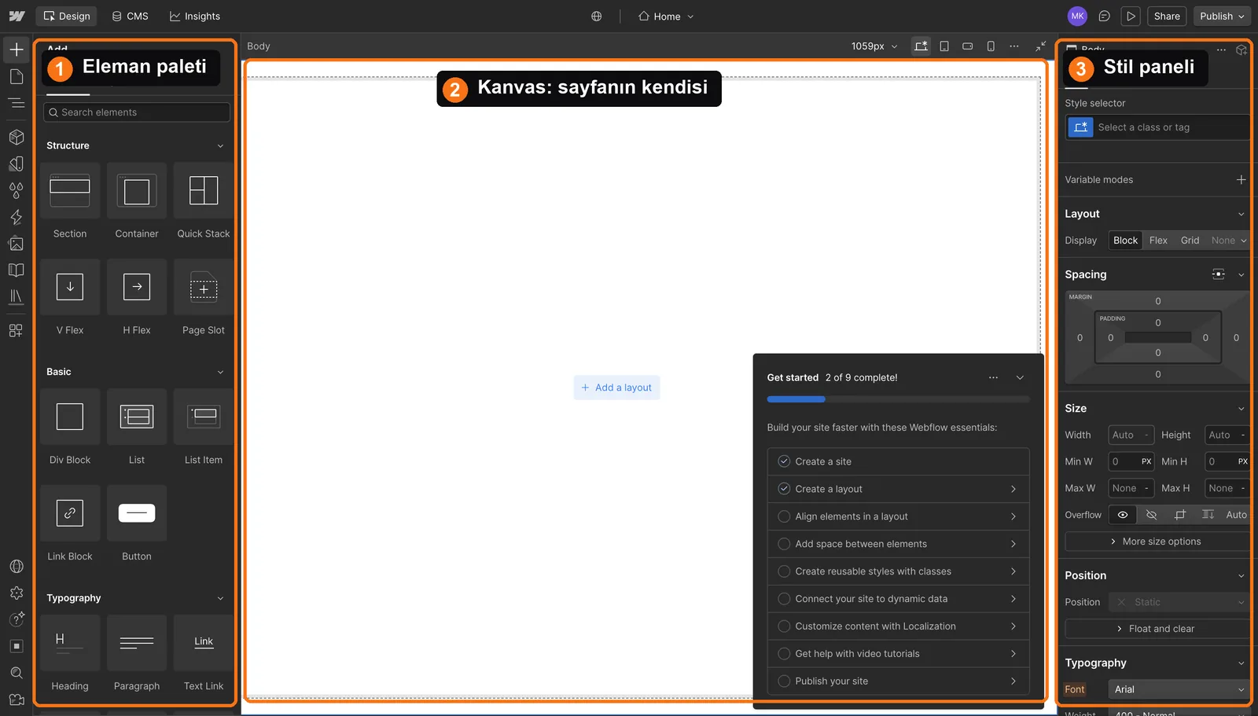This screenshot has width=1258, height=716.
Task: Select the base desktop breakpoint icon
Action: tap(921, 46)
